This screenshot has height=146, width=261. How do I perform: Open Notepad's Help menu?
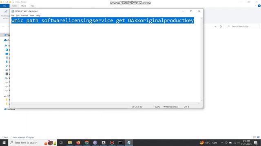[38, 15]
